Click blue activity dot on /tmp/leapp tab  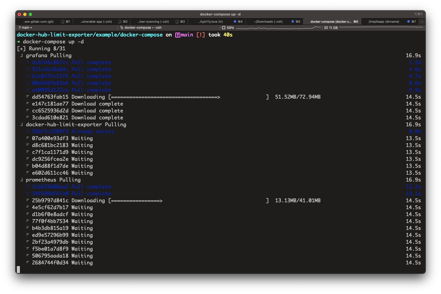tap(408, 22)
